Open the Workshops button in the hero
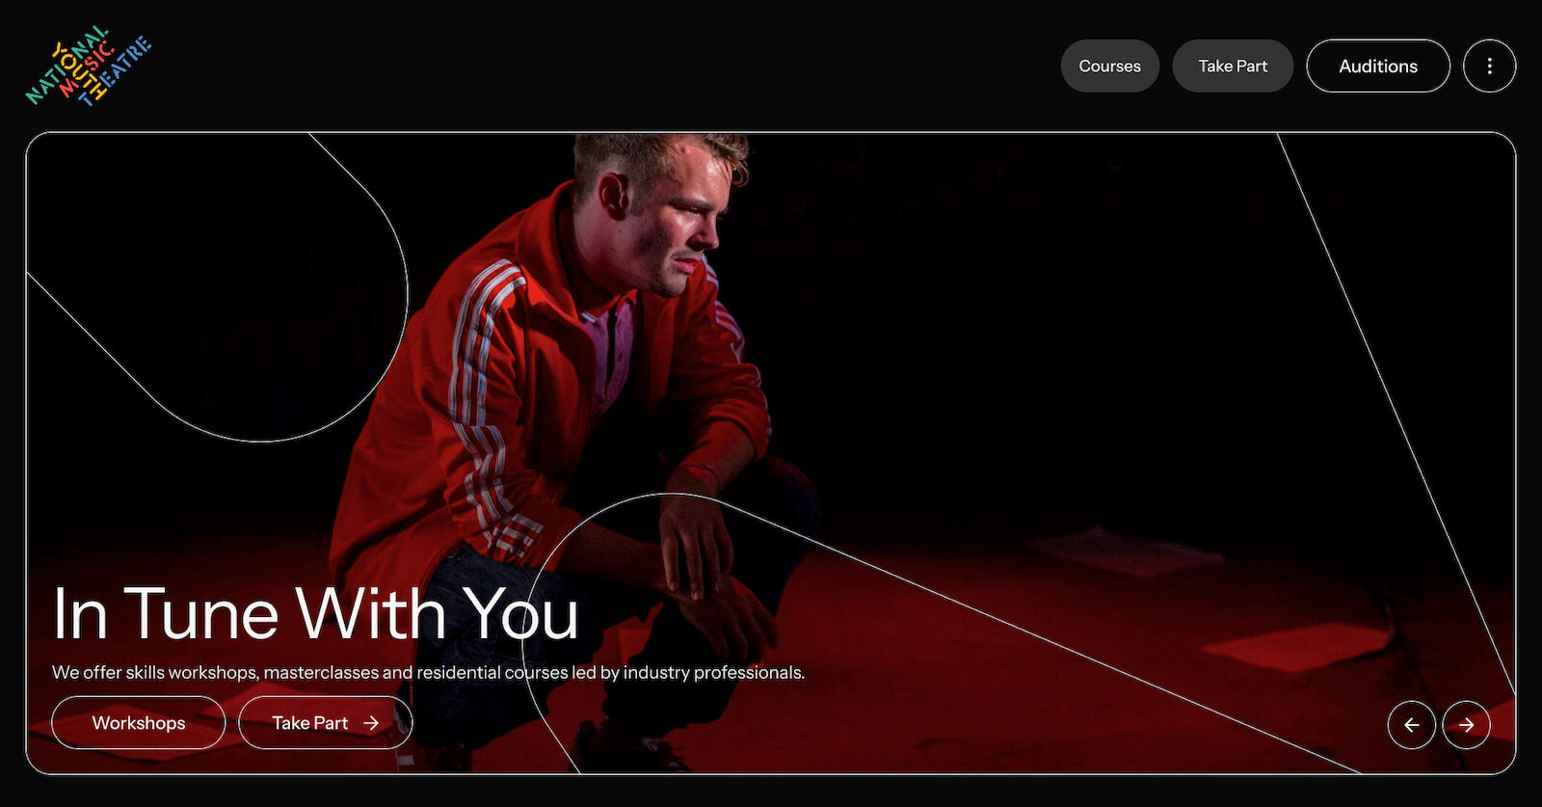 pos(139,723)
